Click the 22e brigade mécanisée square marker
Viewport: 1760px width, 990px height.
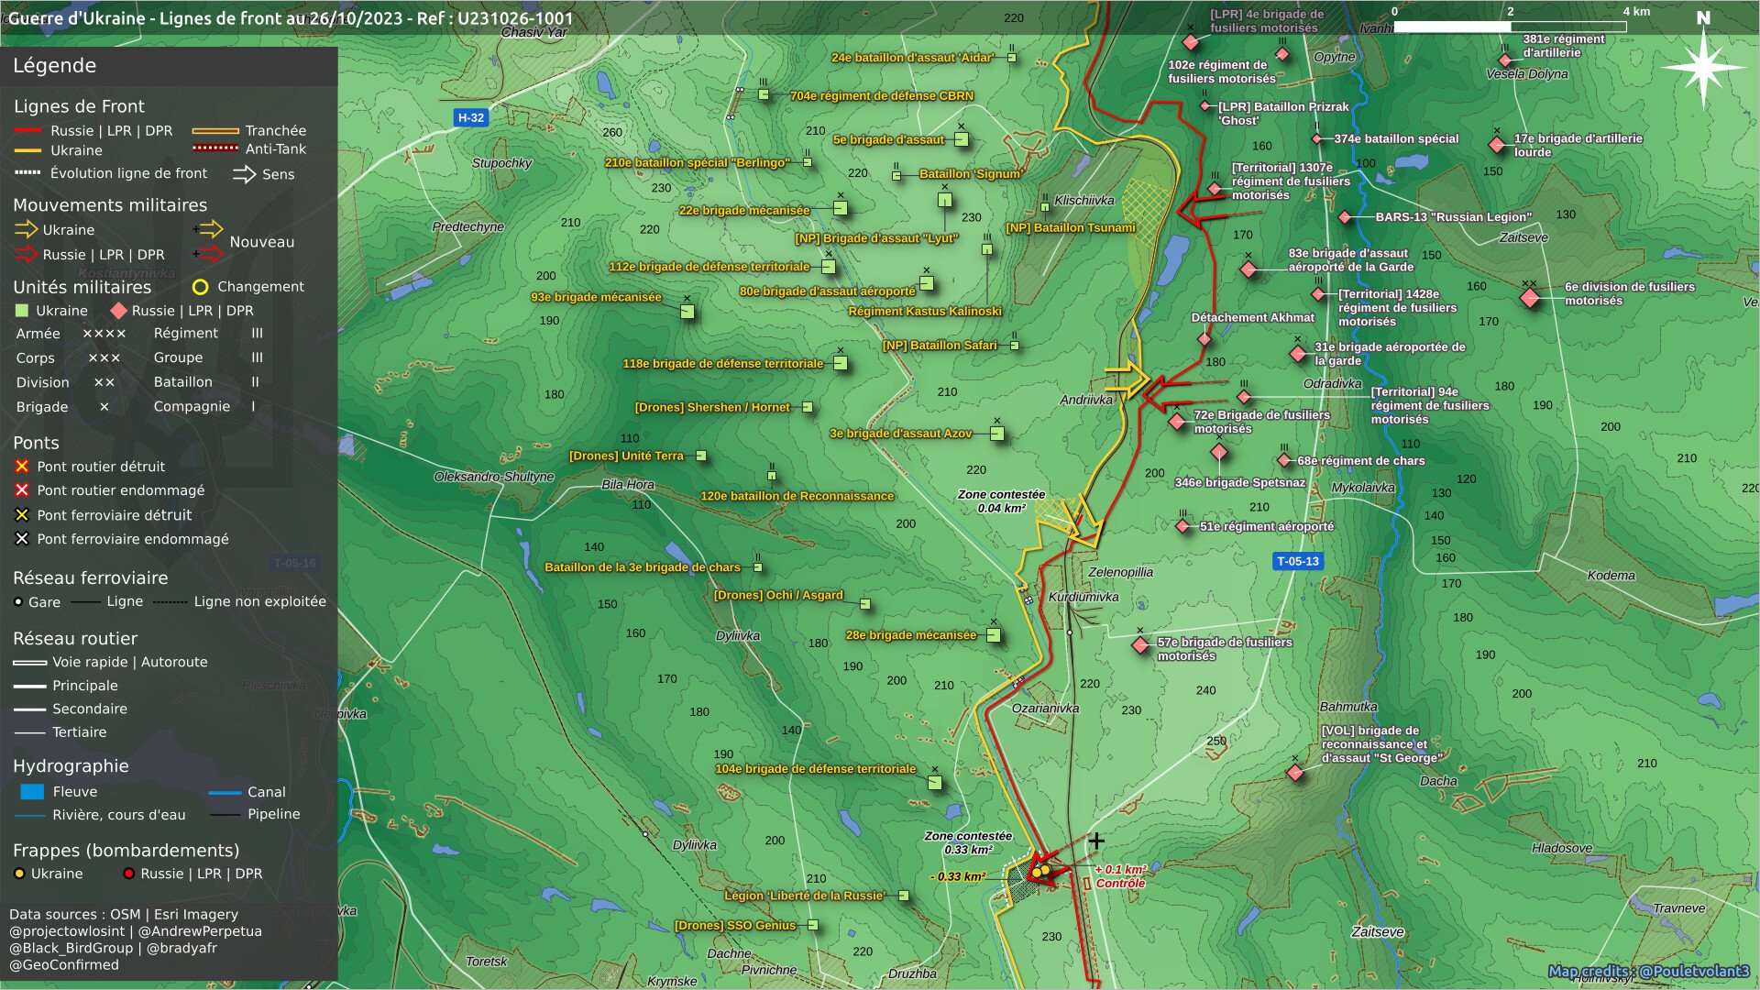(x=841, y=209)
